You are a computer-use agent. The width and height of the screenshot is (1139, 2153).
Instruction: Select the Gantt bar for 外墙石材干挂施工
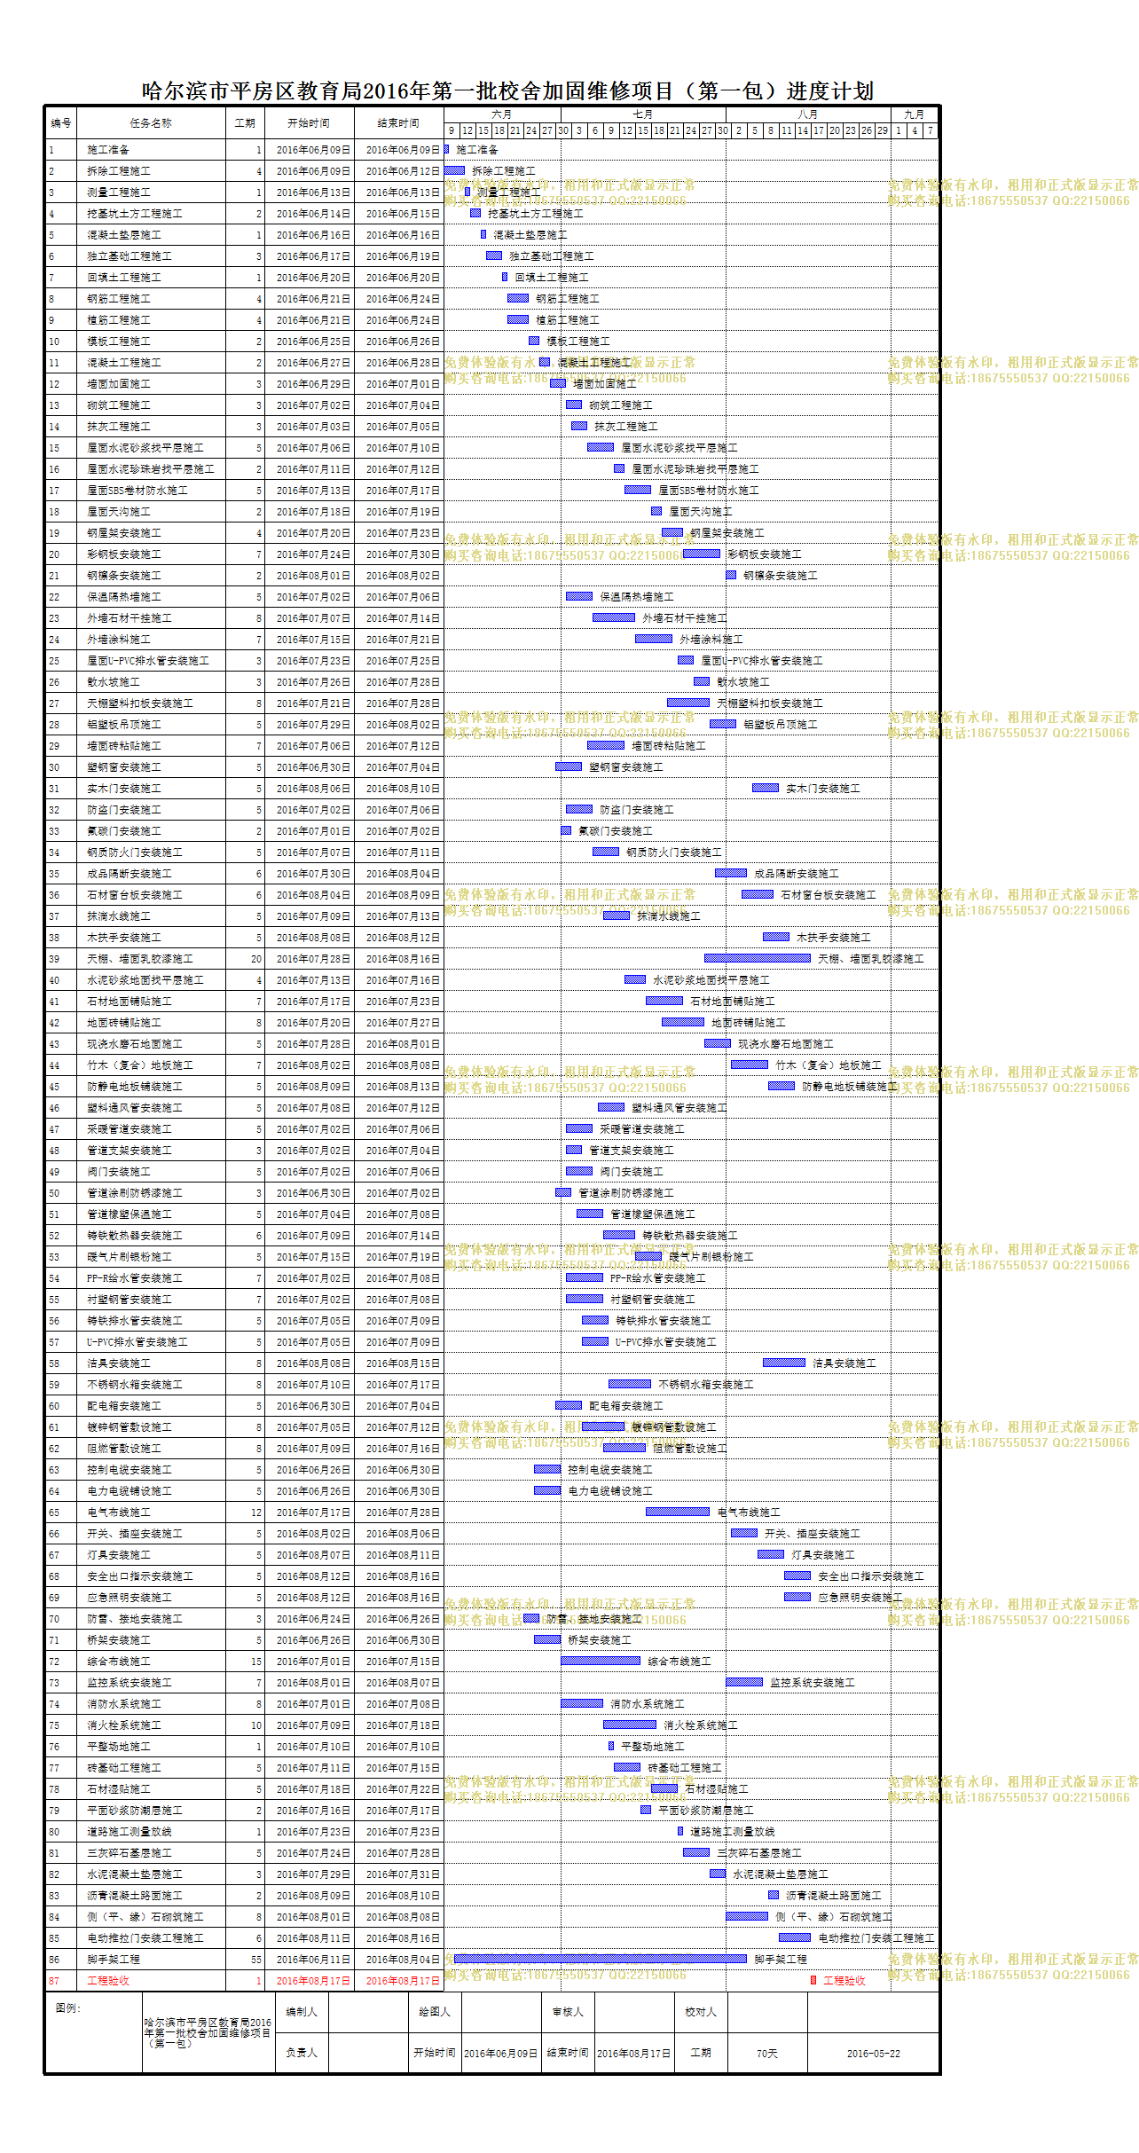[x=614, y=617]
